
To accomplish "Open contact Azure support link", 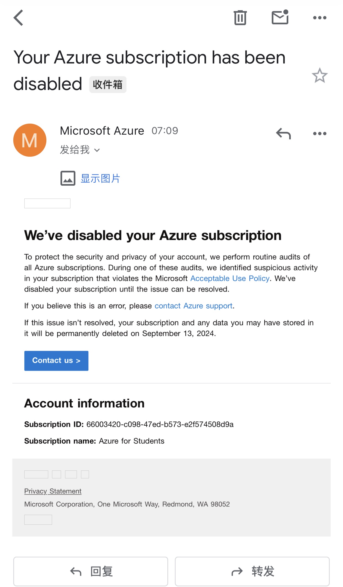I will point(193,306).
